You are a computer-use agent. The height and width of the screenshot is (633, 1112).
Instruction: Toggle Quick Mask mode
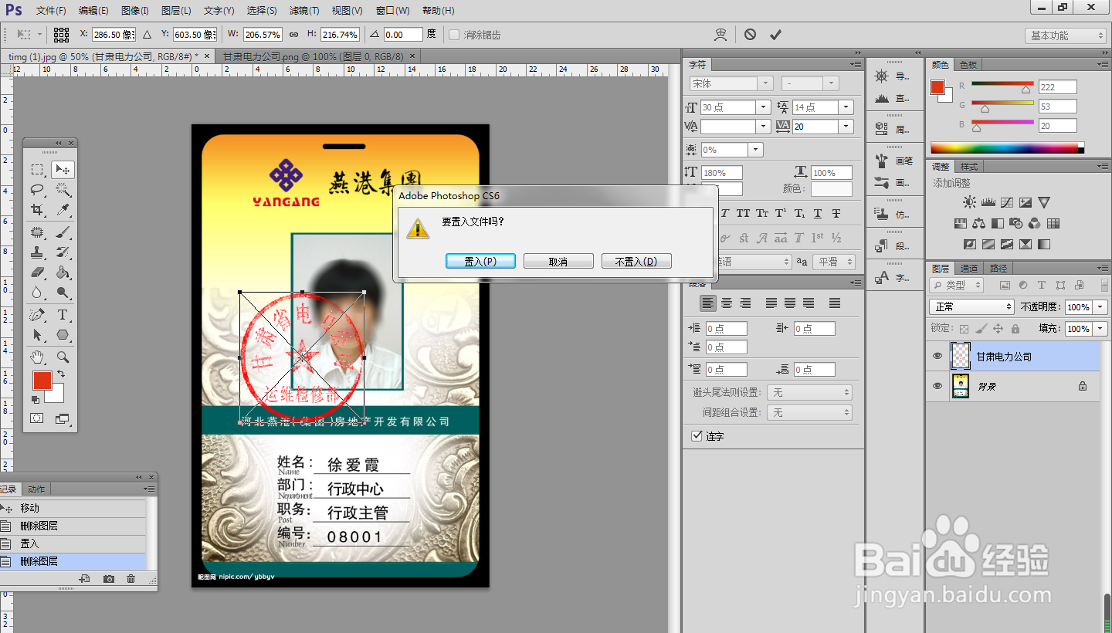(x=37, y=418)
